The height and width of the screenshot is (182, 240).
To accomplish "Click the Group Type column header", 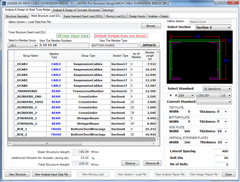I will click(x=88, y=55).
